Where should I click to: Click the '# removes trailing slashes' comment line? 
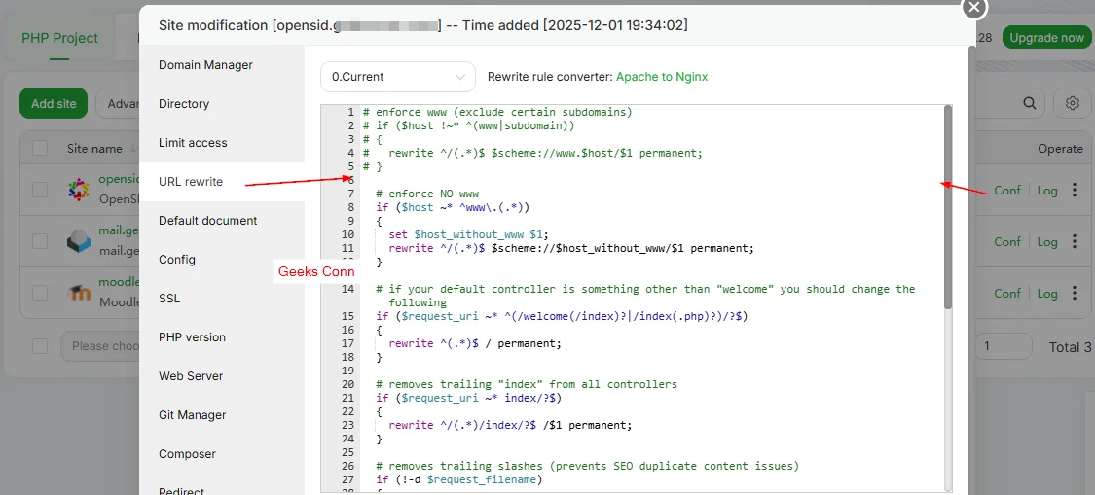(x=587, y=466)
